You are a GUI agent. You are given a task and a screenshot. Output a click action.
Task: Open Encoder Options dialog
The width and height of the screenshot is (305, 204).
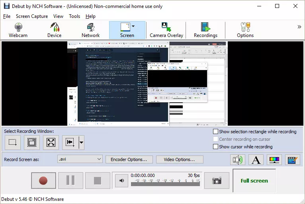click(x=129, y=159)
